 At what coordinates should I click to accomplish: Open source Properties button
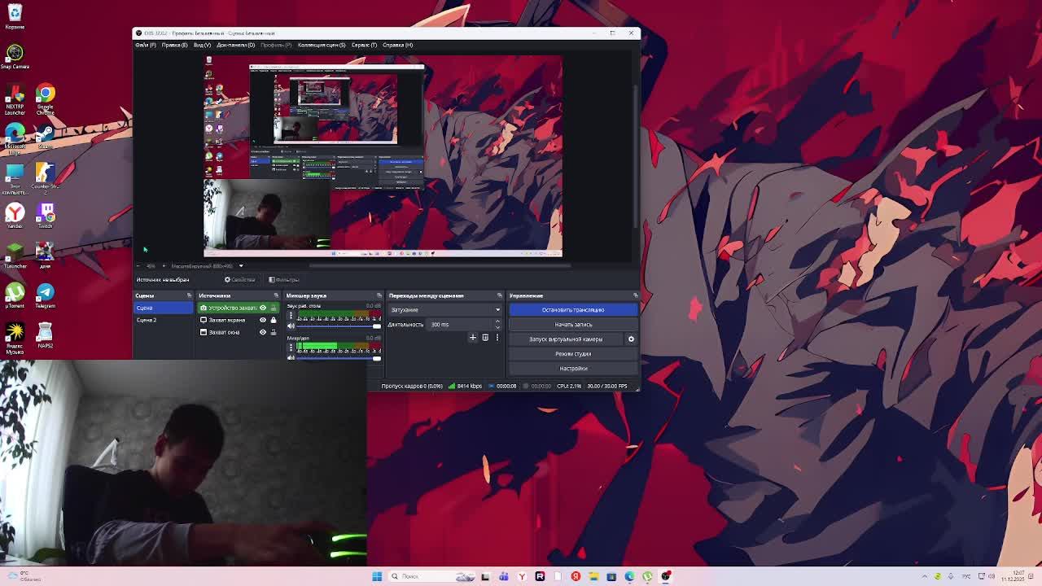click(x=239, y=279)
